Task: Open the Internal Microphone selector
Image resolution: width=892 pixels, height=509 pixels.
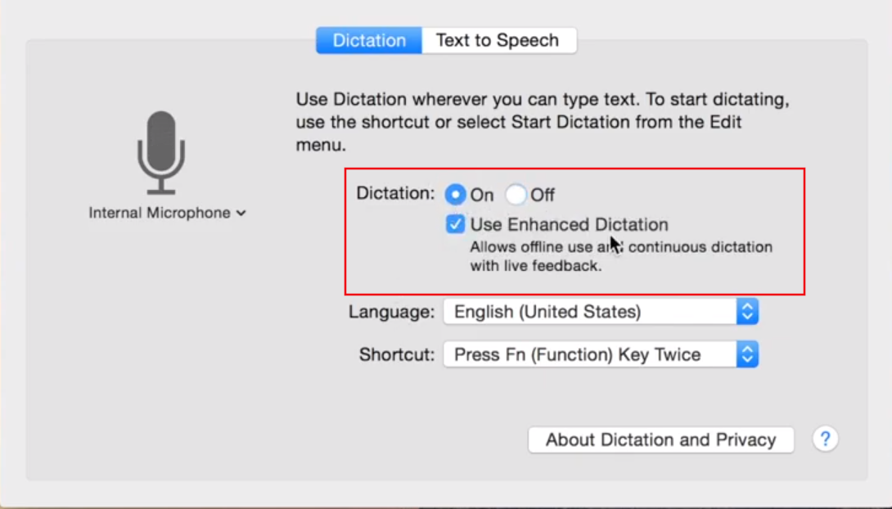Action: 167,212
